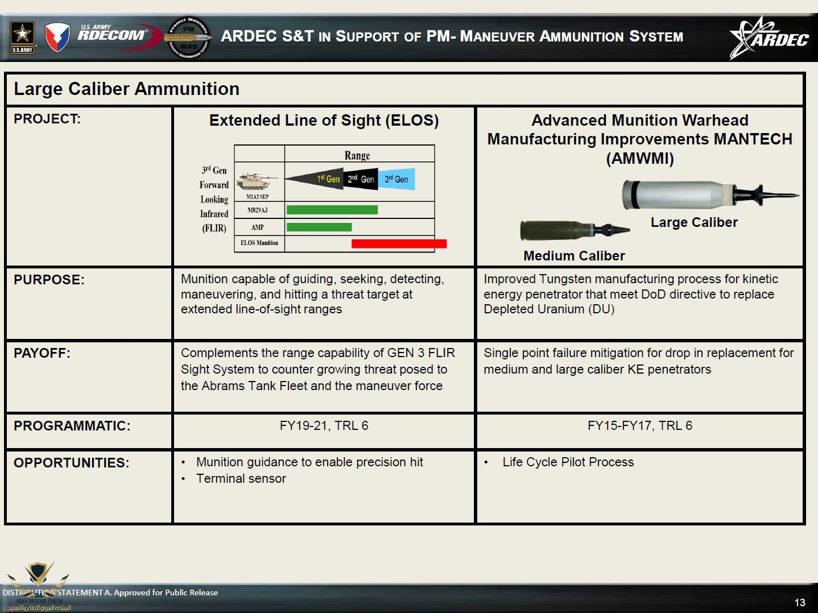Click the GEN 3 FLIR payoff text
The width and height of the screenshot is (818, 613).
point(318,369)
